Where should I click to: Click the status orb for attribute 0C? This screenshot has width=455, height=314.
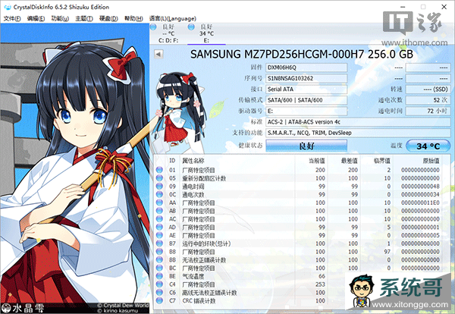159,194
